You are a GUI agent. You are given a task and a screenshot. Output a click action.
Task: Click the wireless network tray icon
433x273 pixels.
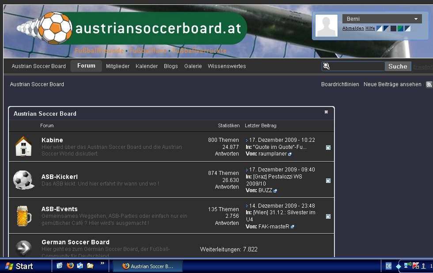click(x=407, y=265)
